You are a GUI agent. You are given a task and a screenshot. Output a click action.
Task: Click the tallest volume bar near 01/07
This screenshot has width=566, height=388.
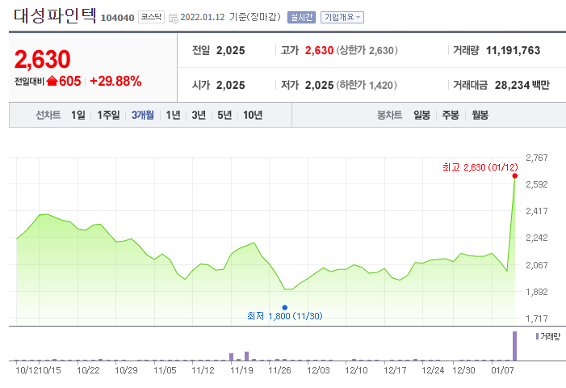[515, 346]
